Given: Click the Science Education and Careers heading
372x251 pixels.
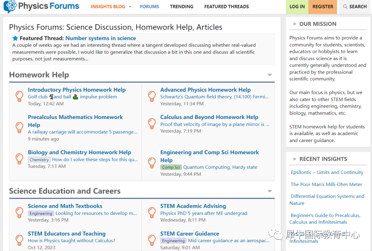Looking at the screenshot, I should click(x=65, y=191).
